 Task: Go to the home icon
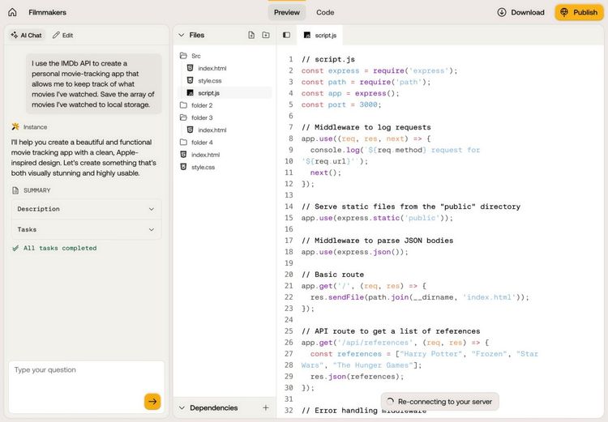12,12
